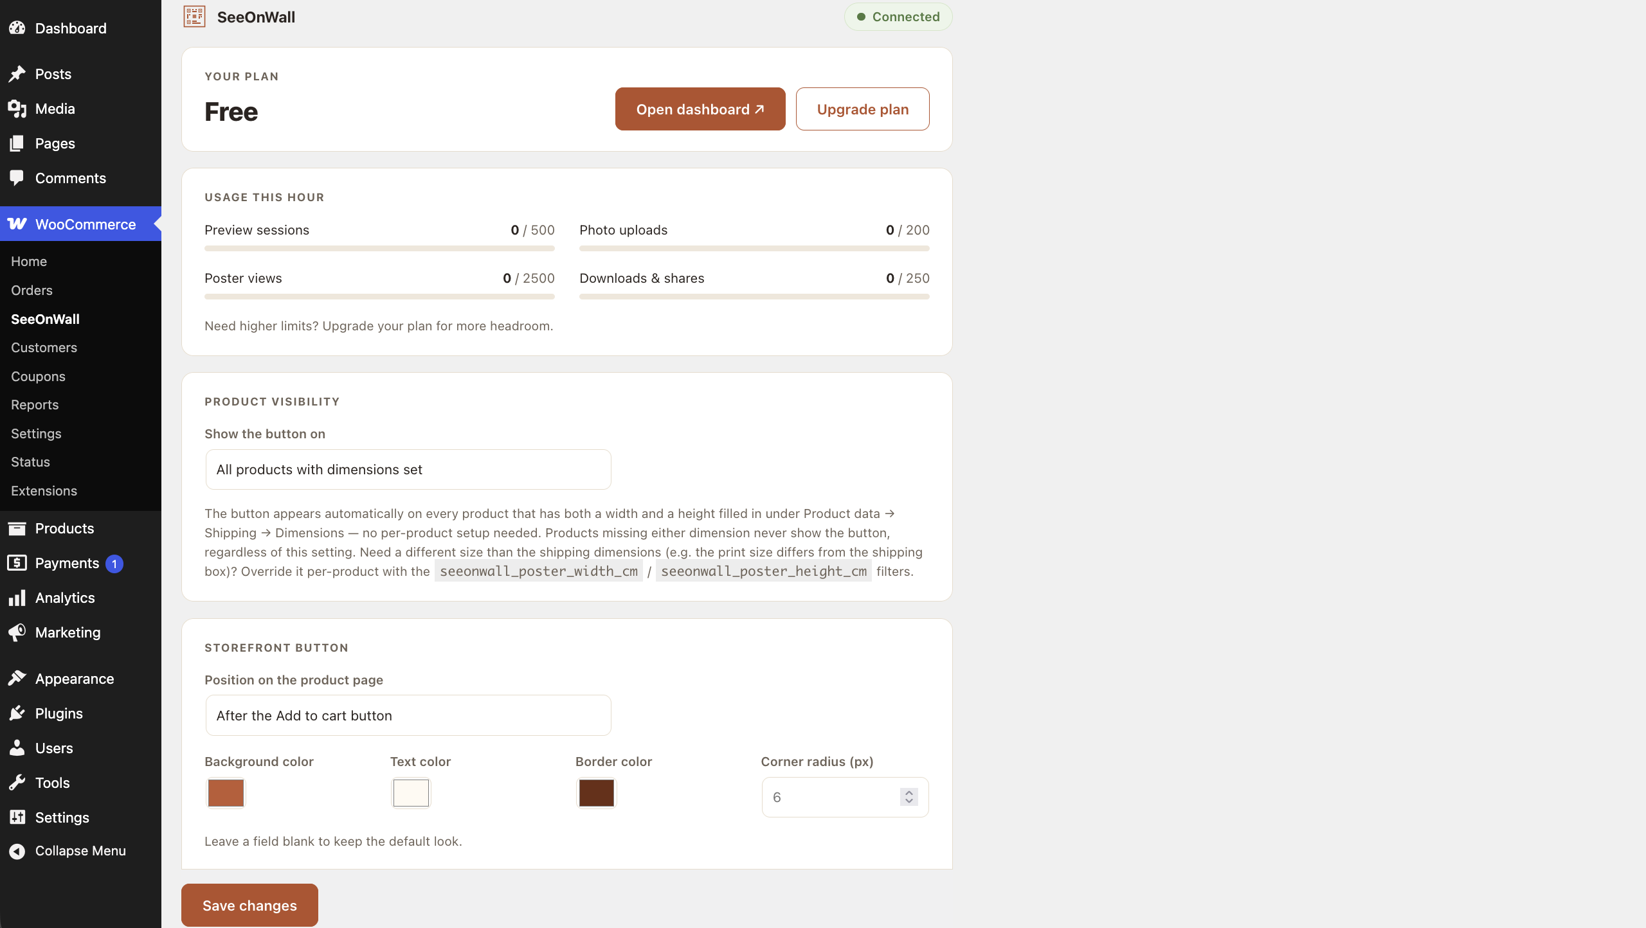Select the Customers submenu item

point(44,348)
